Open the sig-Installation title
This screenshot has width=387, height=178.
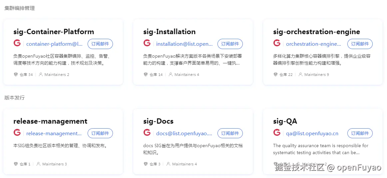point(169,32)
